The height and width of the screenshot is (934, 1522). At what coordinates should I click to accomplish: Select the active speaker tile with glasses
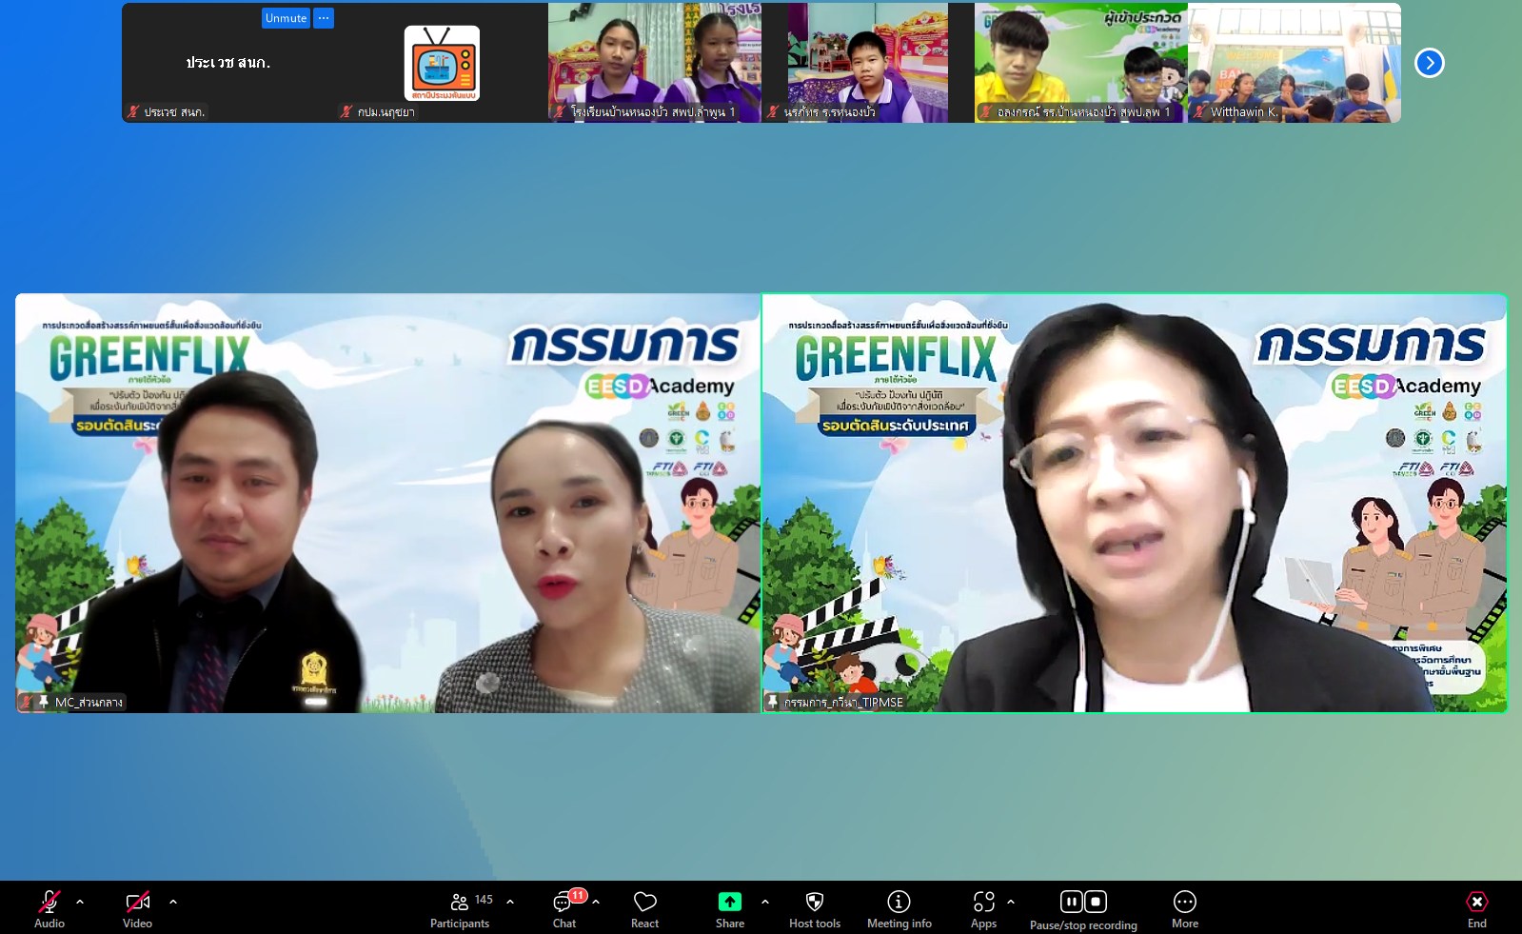click(1135, 503)
